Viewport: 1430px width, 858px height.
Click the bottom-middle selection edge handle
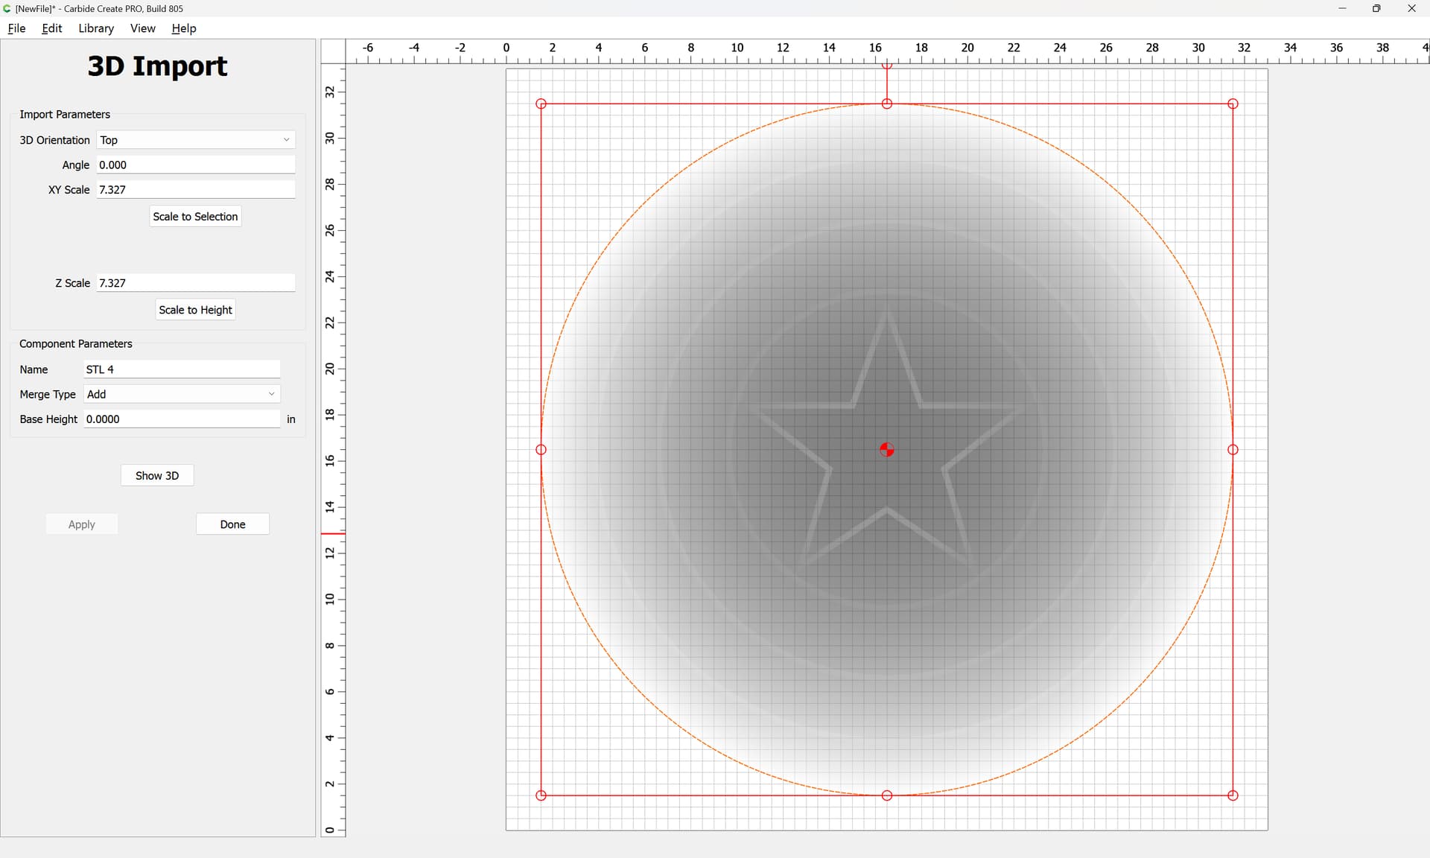887,795
